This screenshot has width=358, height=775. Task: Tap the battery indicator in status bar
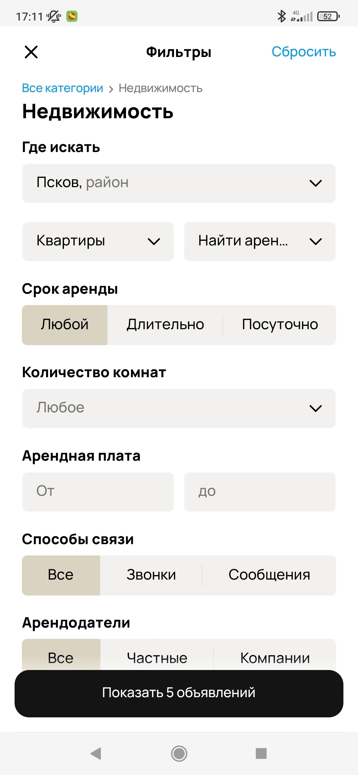pos(328,16)
